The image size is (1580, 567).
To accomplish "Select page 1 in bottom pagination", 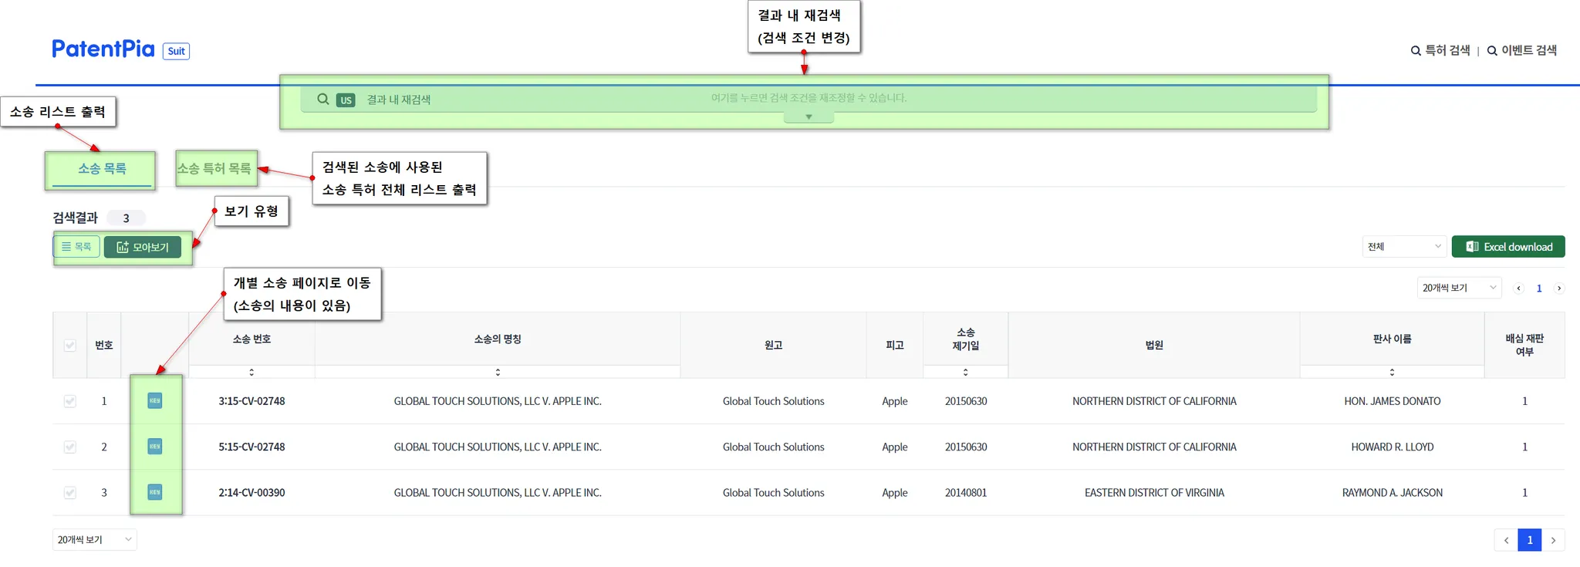I will [x=1530, y=540].
